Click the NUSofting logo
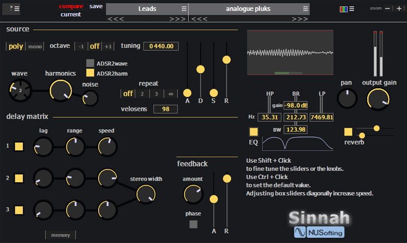This screenshot has width=407, height=243. pyautogui.click(x=319, y=232)
